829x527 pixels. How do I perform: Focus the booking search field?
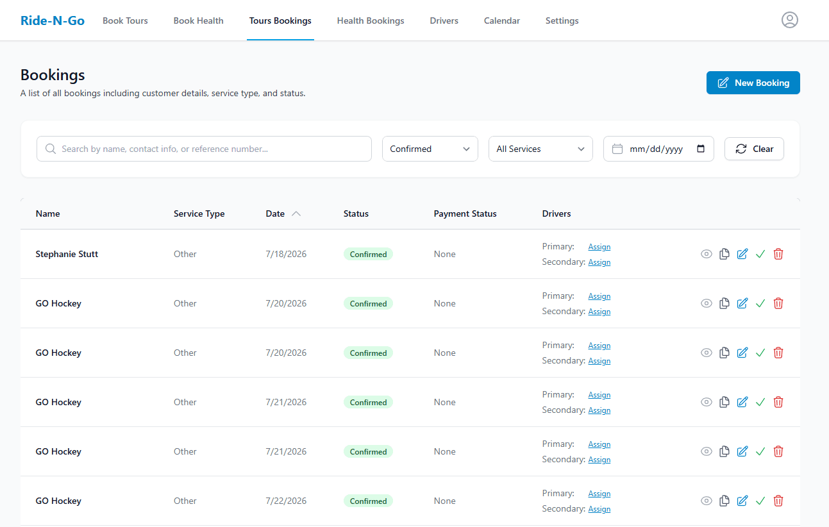[x=204, y=149]
